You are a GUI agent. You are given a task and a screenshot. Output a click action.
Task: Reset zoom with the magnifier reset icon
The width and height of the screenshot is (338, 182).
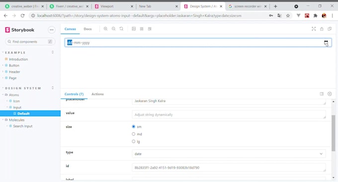pyautogui.click(x=121, y=29)
